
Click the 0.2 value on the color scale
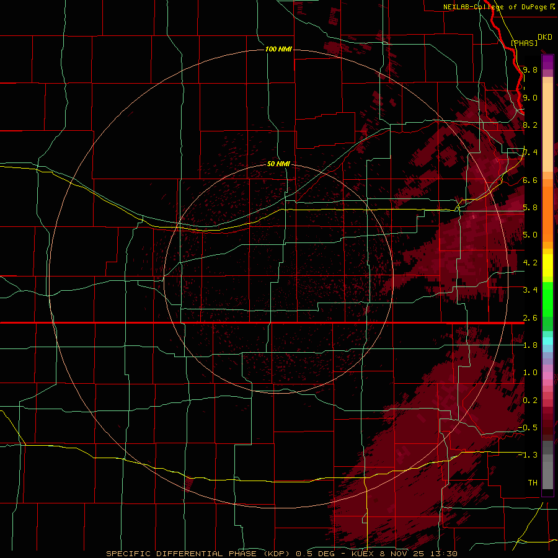click(x=530, y=400)
